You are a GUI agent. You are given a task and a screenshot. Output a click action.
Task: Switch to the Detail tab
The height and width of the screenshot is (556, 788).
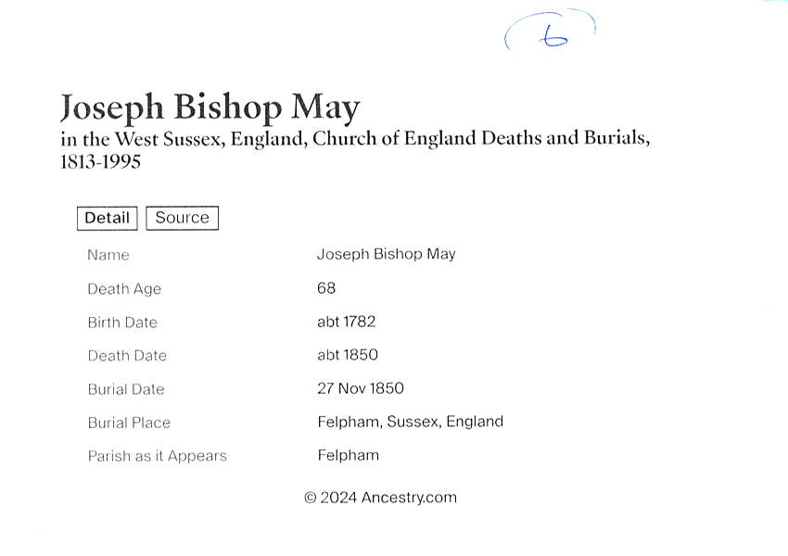(x=107, y=218)
